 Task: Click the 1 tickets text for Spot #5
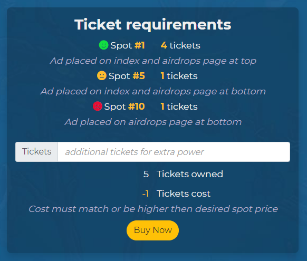click(x=179, y=76)
